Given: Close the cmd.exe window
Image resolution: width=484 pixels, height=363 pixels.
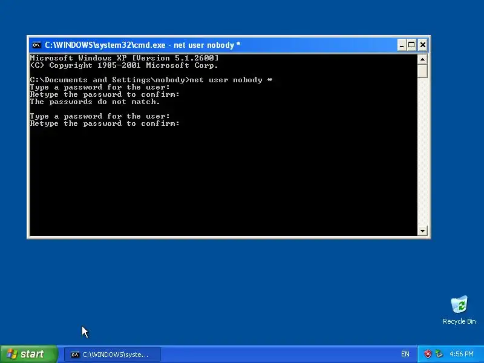Looking at the screenshot, I should click(x=422, y=45).
